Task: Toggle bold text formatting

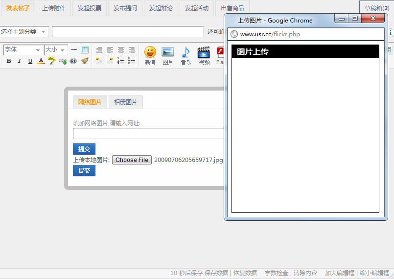Action: pyautogui.click(x=9, y=61)
